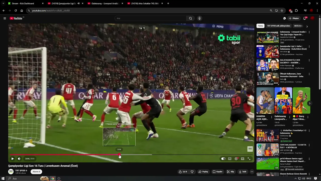Enter full screen mode
This screenshot has height=181, width=321.
tap(249, 159)
